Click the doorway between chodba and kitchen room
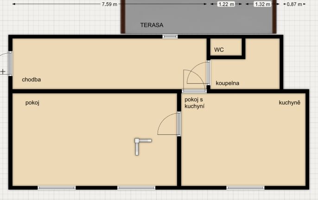Image resolution: width=318 pixels, height=200 pixels. tap(194, 91)
